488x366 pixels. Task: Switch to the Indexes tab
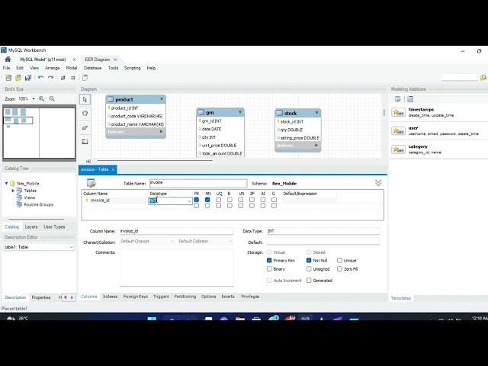point(110,297)
